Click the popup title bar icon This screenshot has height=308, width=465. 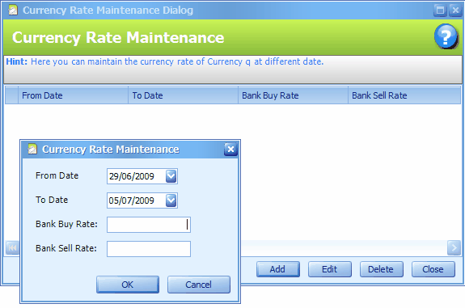[32, 149]
